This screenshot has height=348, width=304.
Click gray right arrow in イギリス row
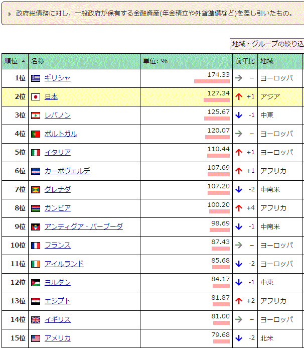point(239,319)
